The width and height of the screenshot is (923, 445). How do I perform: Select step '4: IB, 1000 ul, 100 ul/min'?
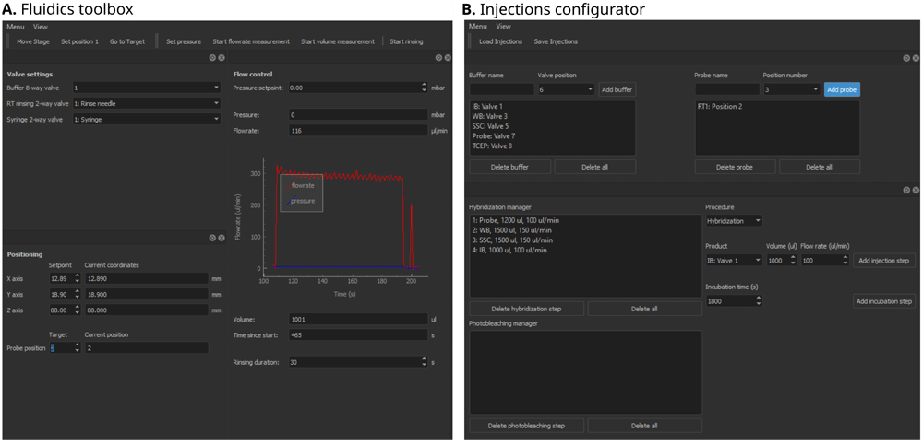click(509, 250)
